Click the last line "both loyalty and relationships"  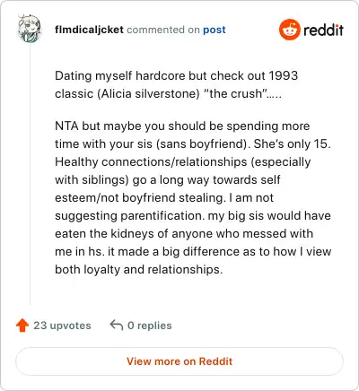click(x=138, y=270)
